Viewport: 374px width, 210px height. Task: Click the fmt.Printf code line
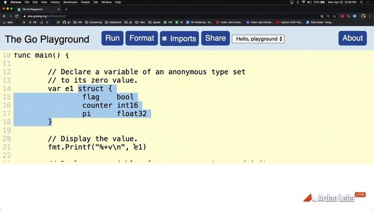pos(97,147)
